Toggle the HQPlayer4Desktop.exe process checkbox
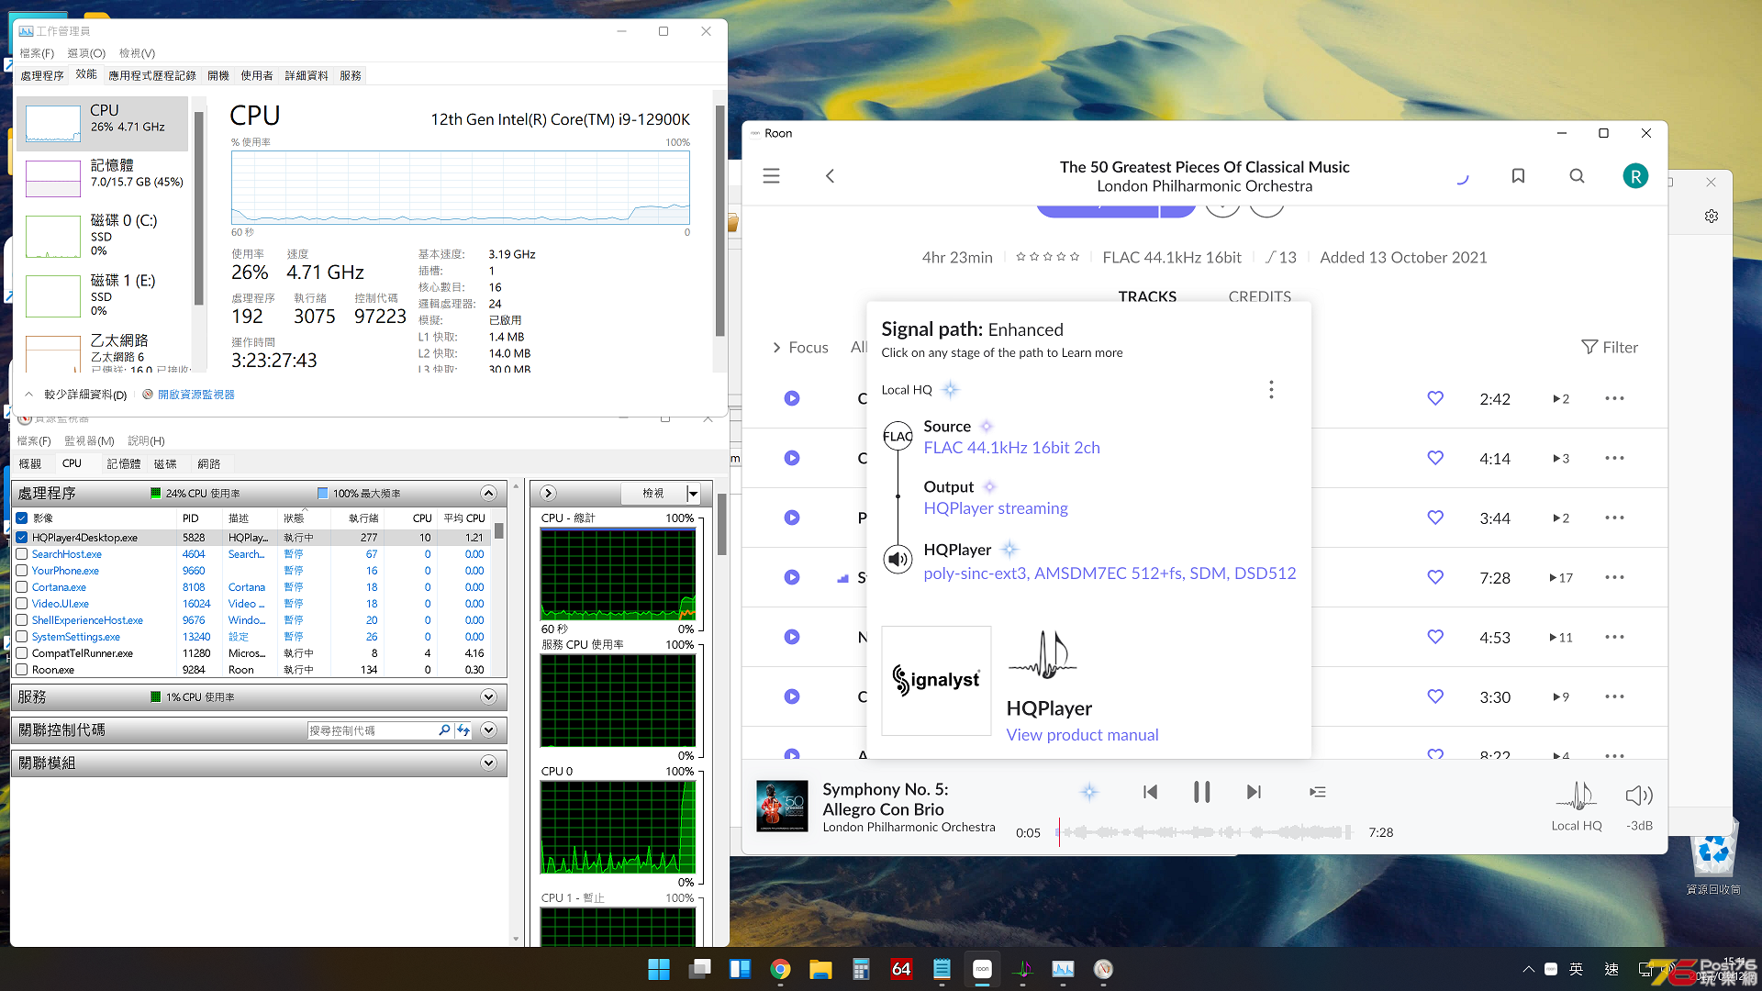 click(x=22, y=536)
